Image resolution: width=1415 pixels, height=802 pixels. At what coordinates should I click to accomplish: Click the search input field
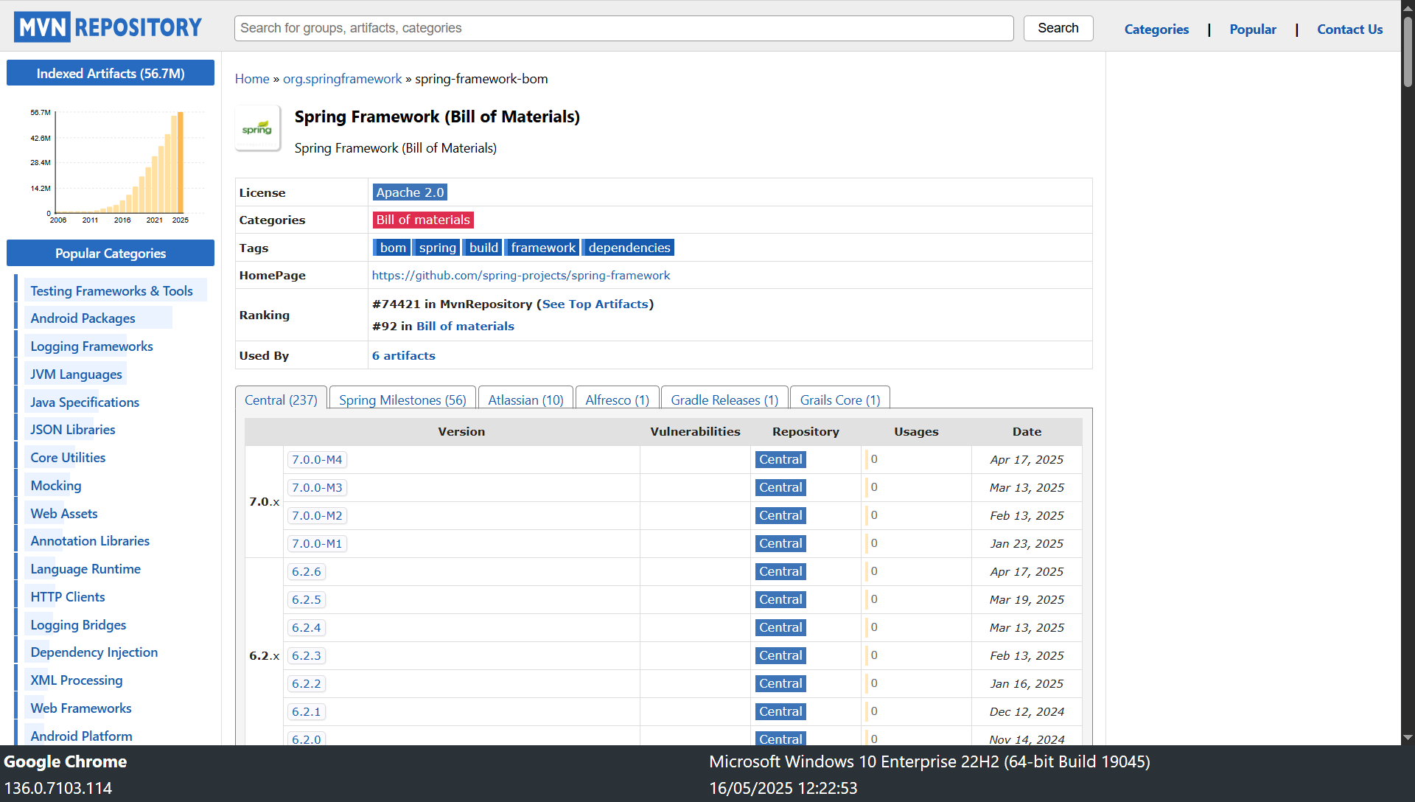coord(623,28)
